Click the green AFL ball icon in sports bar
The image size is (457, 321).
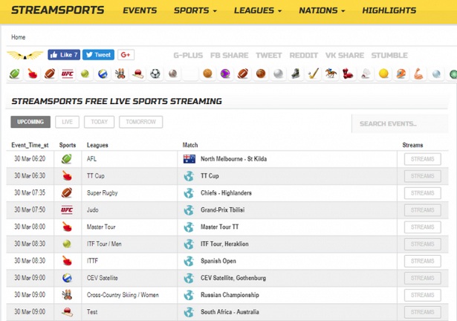tap(15, 74)
